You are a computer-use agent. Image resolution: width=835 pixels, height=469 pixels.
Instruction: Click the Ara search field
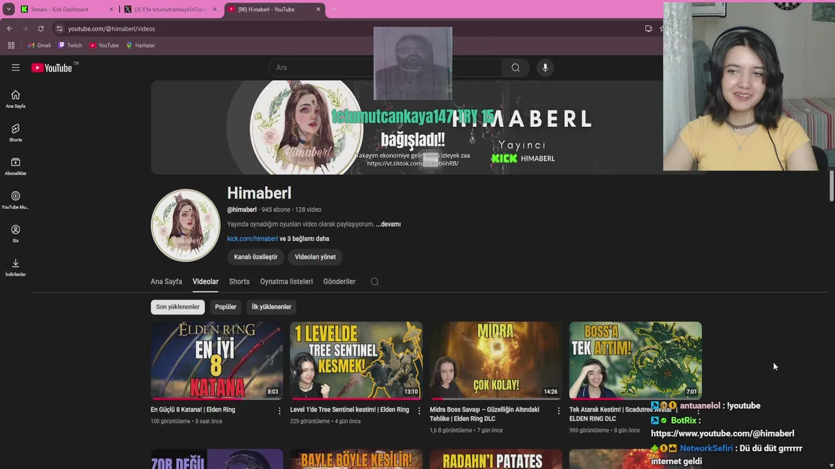385,68
